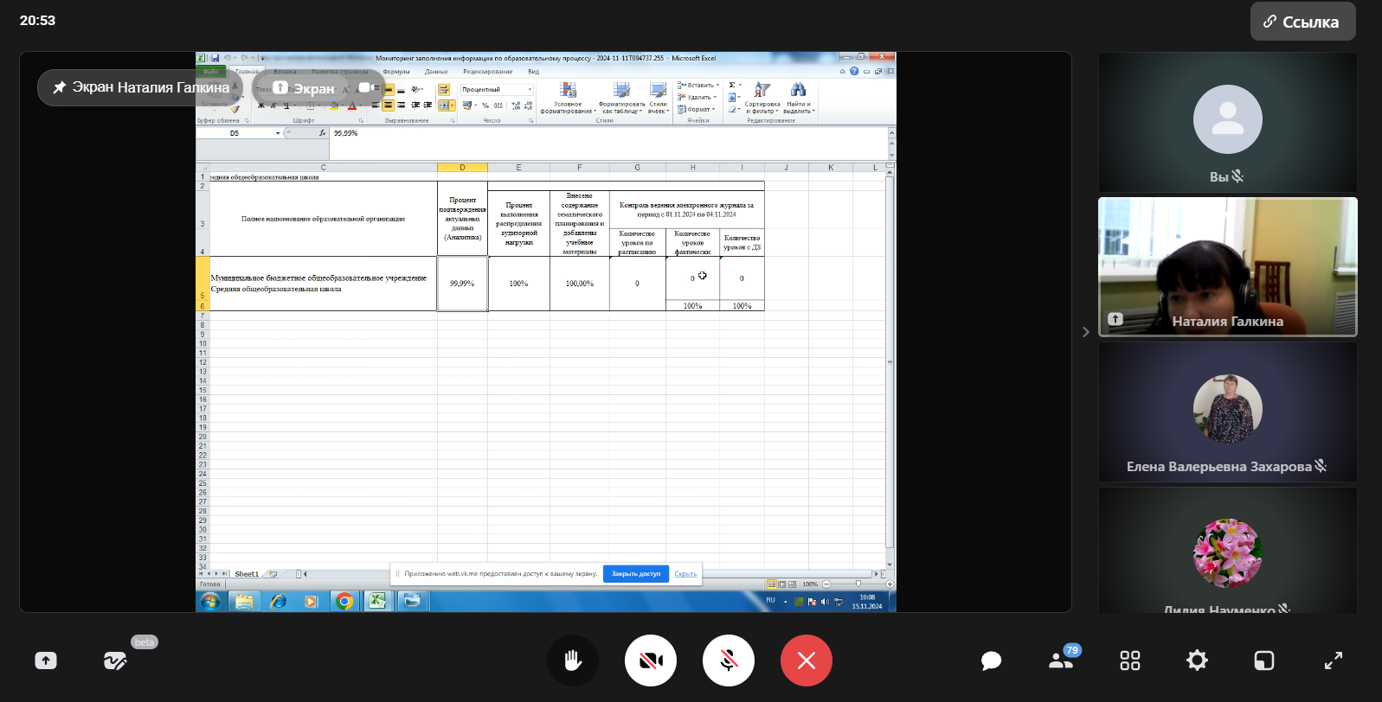Image resolution: width=1382 pixels, height=702 pixels.
Task: Expand the Сортировка и фильтр dropdown
Action: tap(762, 107)
